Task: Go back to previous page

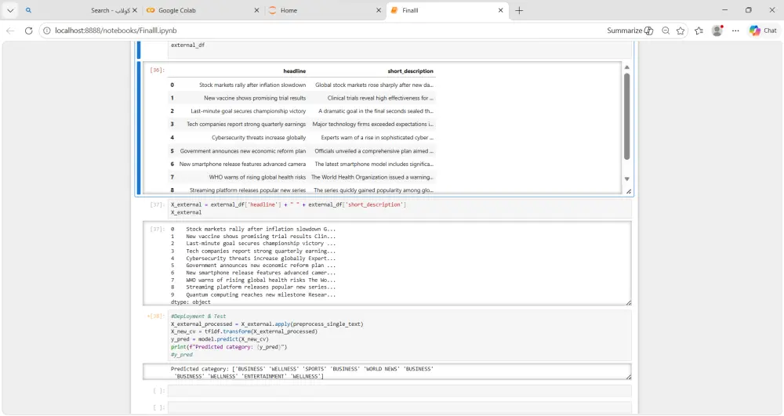Action: [10, 31]
